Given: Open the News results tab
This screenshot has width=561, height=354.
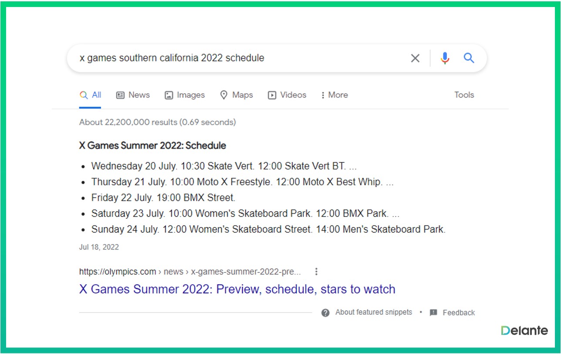Looking at the screenshot, I should point(133,95).
